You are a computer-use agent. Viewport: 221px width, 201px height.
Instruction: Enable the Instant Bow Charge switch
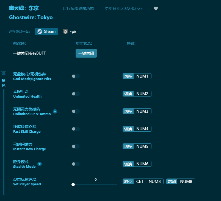click(76, 146)
